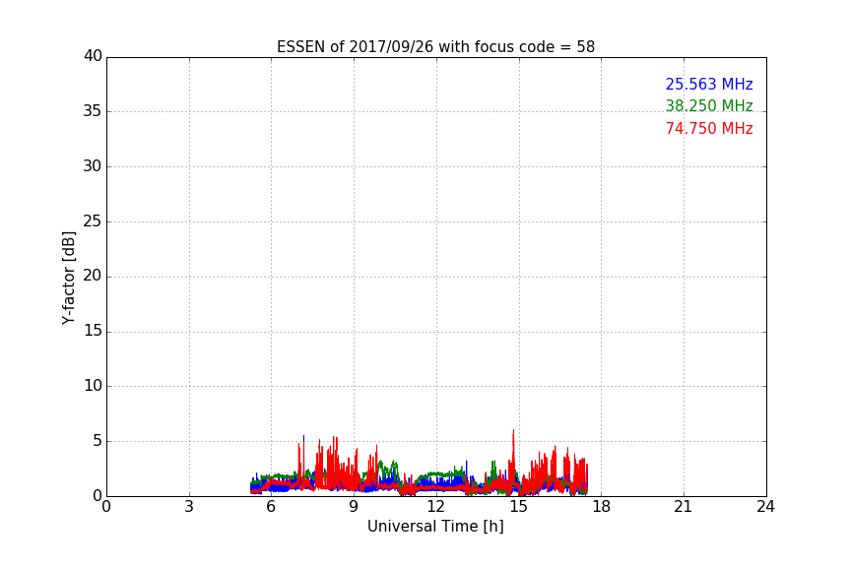This screenshot has width=851, height=567.
Task: Click the y-axis tick label '10'
Action: (93, 386)
